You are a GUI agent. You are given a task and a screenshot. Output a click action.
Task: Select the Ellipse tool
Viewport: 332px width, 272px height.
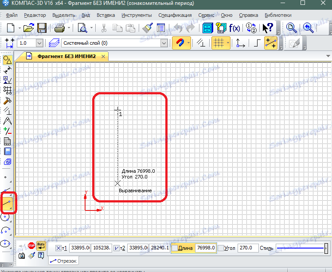[x=5, y=243]
